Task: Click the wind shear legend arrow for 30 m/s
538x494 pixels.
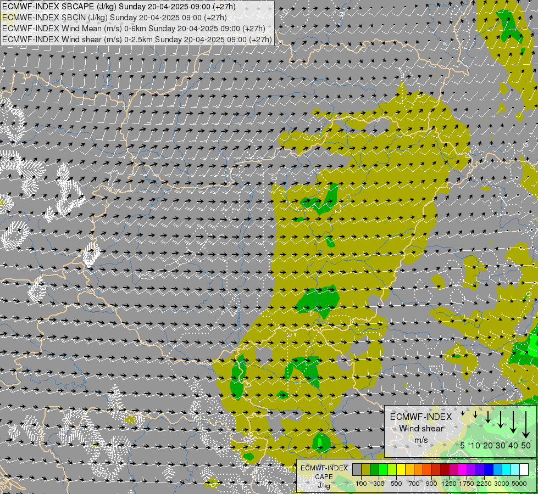Action: click(500, 419)
